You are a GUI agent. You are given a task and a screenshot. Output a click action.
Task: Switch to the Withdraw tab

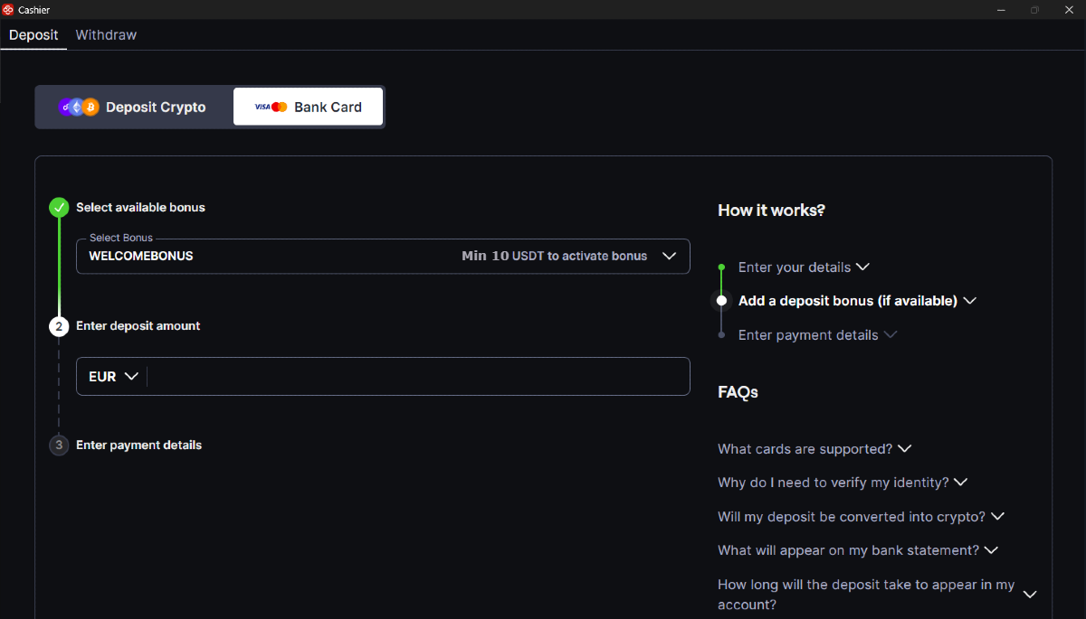(106, 35)
